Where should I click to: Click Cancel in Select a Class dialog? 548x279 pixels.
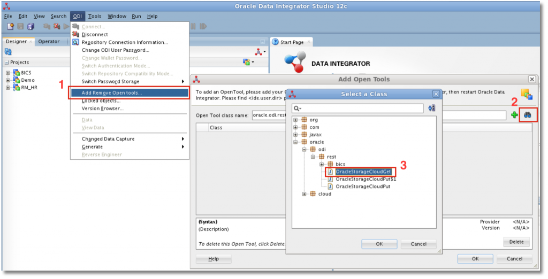point(418,244)
